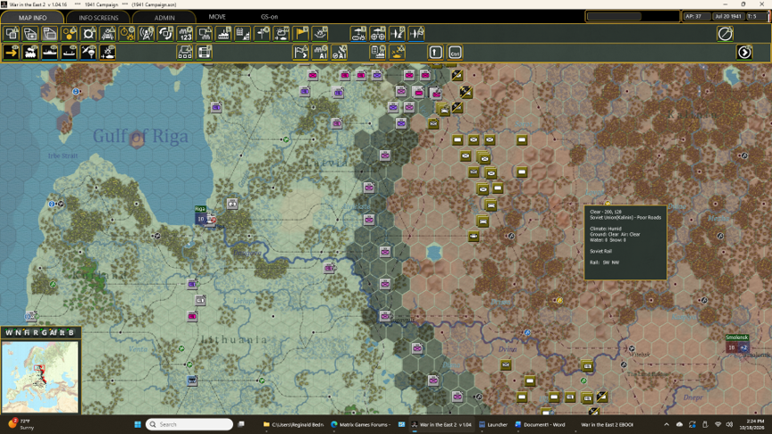Viewport: 772px width, 434px height.
Task: Open the weather widget showing Sunny
Action: coord(21,424)
